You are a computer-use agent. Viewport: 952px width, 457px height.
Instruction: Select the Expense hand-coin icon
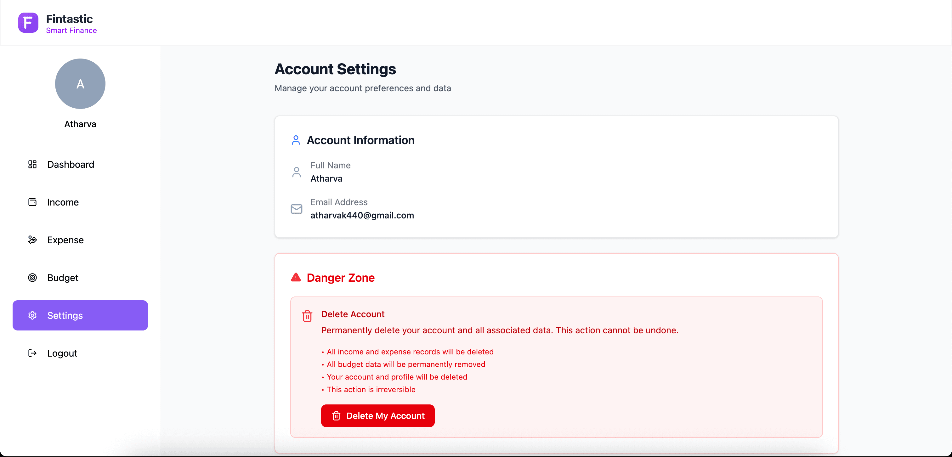32,240
